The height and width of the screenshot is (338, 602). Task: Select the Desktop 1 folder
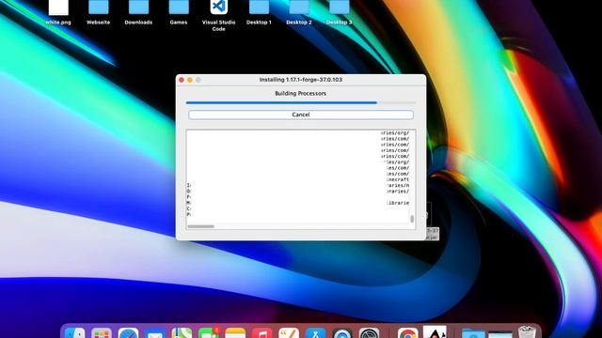click(259, 11)
